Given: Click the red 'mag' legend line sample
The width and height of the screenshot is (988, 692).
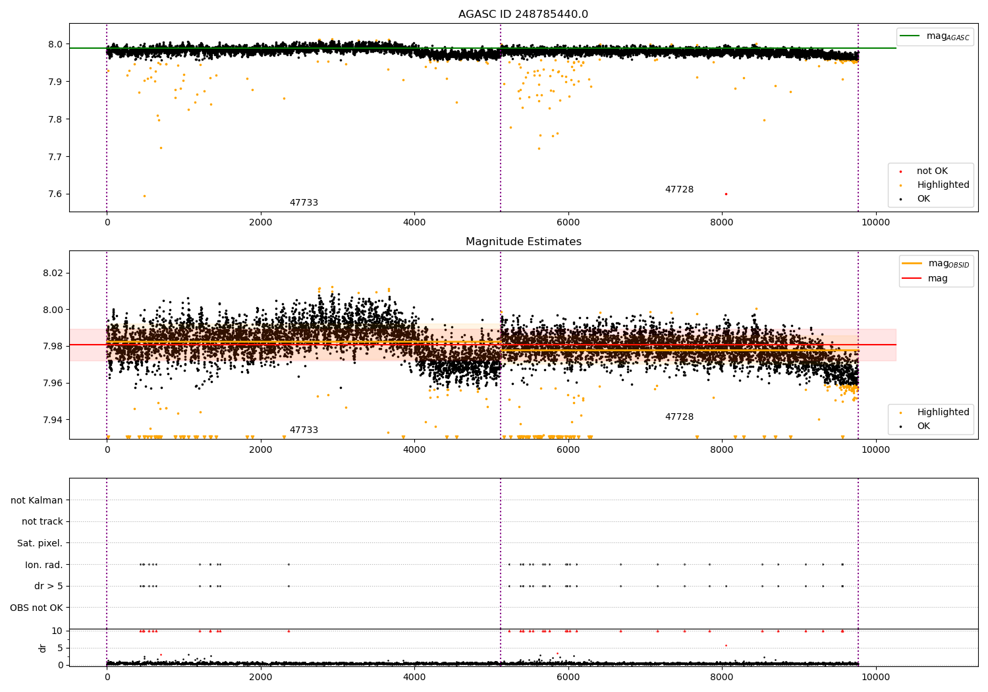Looking at the screenshot, I should tap(912, 279).
